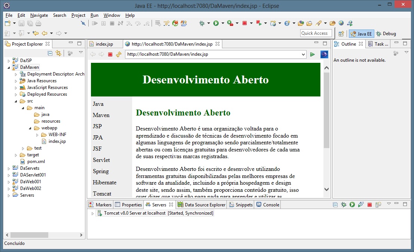414x252 pixels.
Task: Toggle Link with Editor in Project Explorer
Action: click(58, 53)
